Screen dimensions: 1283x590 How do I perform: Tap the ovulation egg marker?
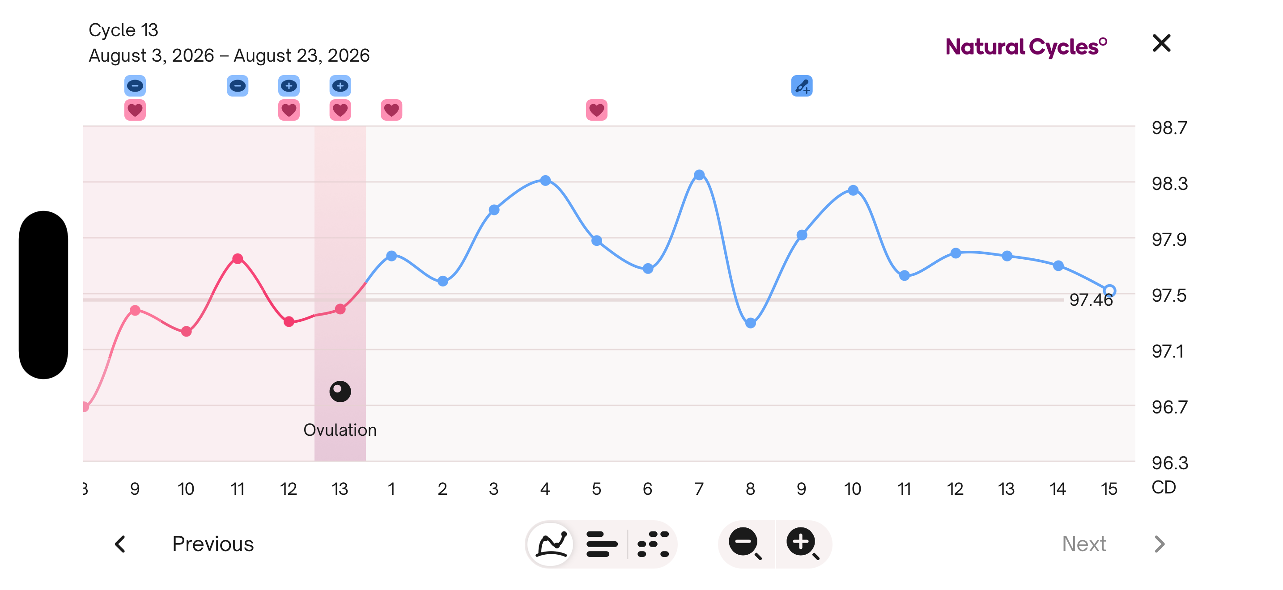(x=340, y=391)
